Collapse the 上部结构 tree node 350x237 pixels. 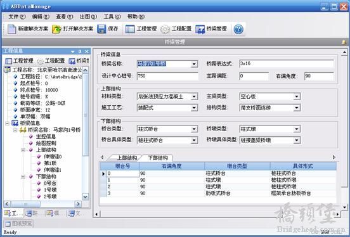[23, 150]
